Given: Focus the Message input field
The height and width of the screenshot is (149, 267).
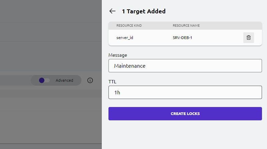Looking at the screenshot, I should coord(185,66).
